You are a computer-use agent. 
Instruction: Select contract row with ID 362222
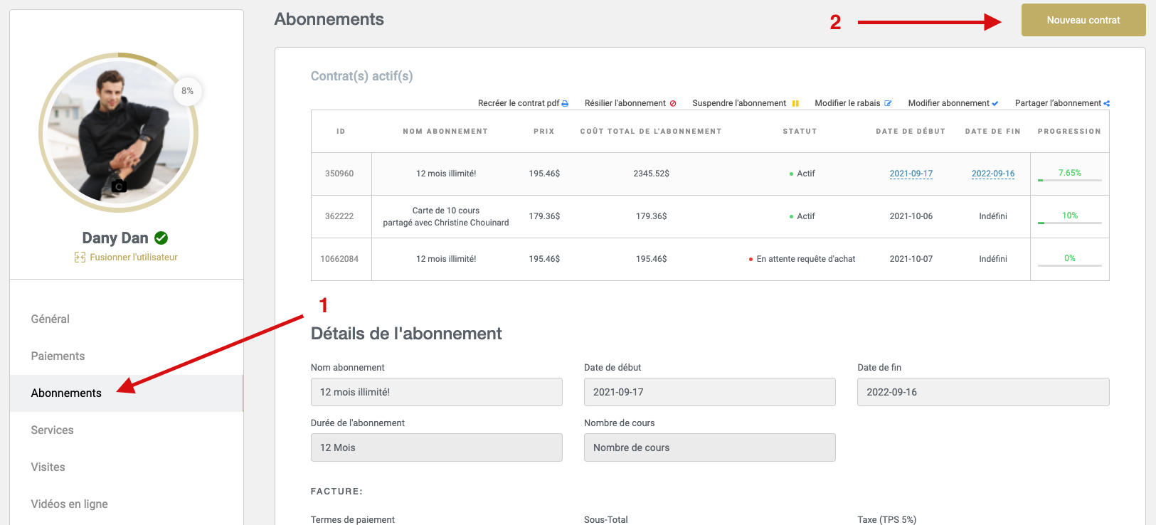(339, 216)
